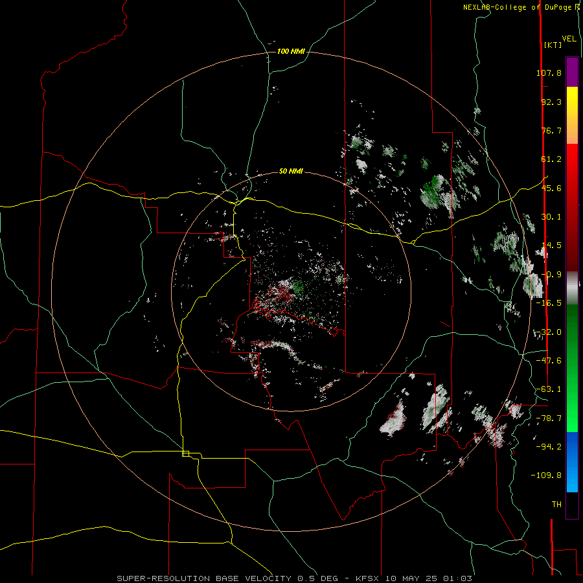Image resolution: width=583 pixels, height=583 pixels.
Task: Click the KFSX station identifier in the caption
Action: point(369,578)
